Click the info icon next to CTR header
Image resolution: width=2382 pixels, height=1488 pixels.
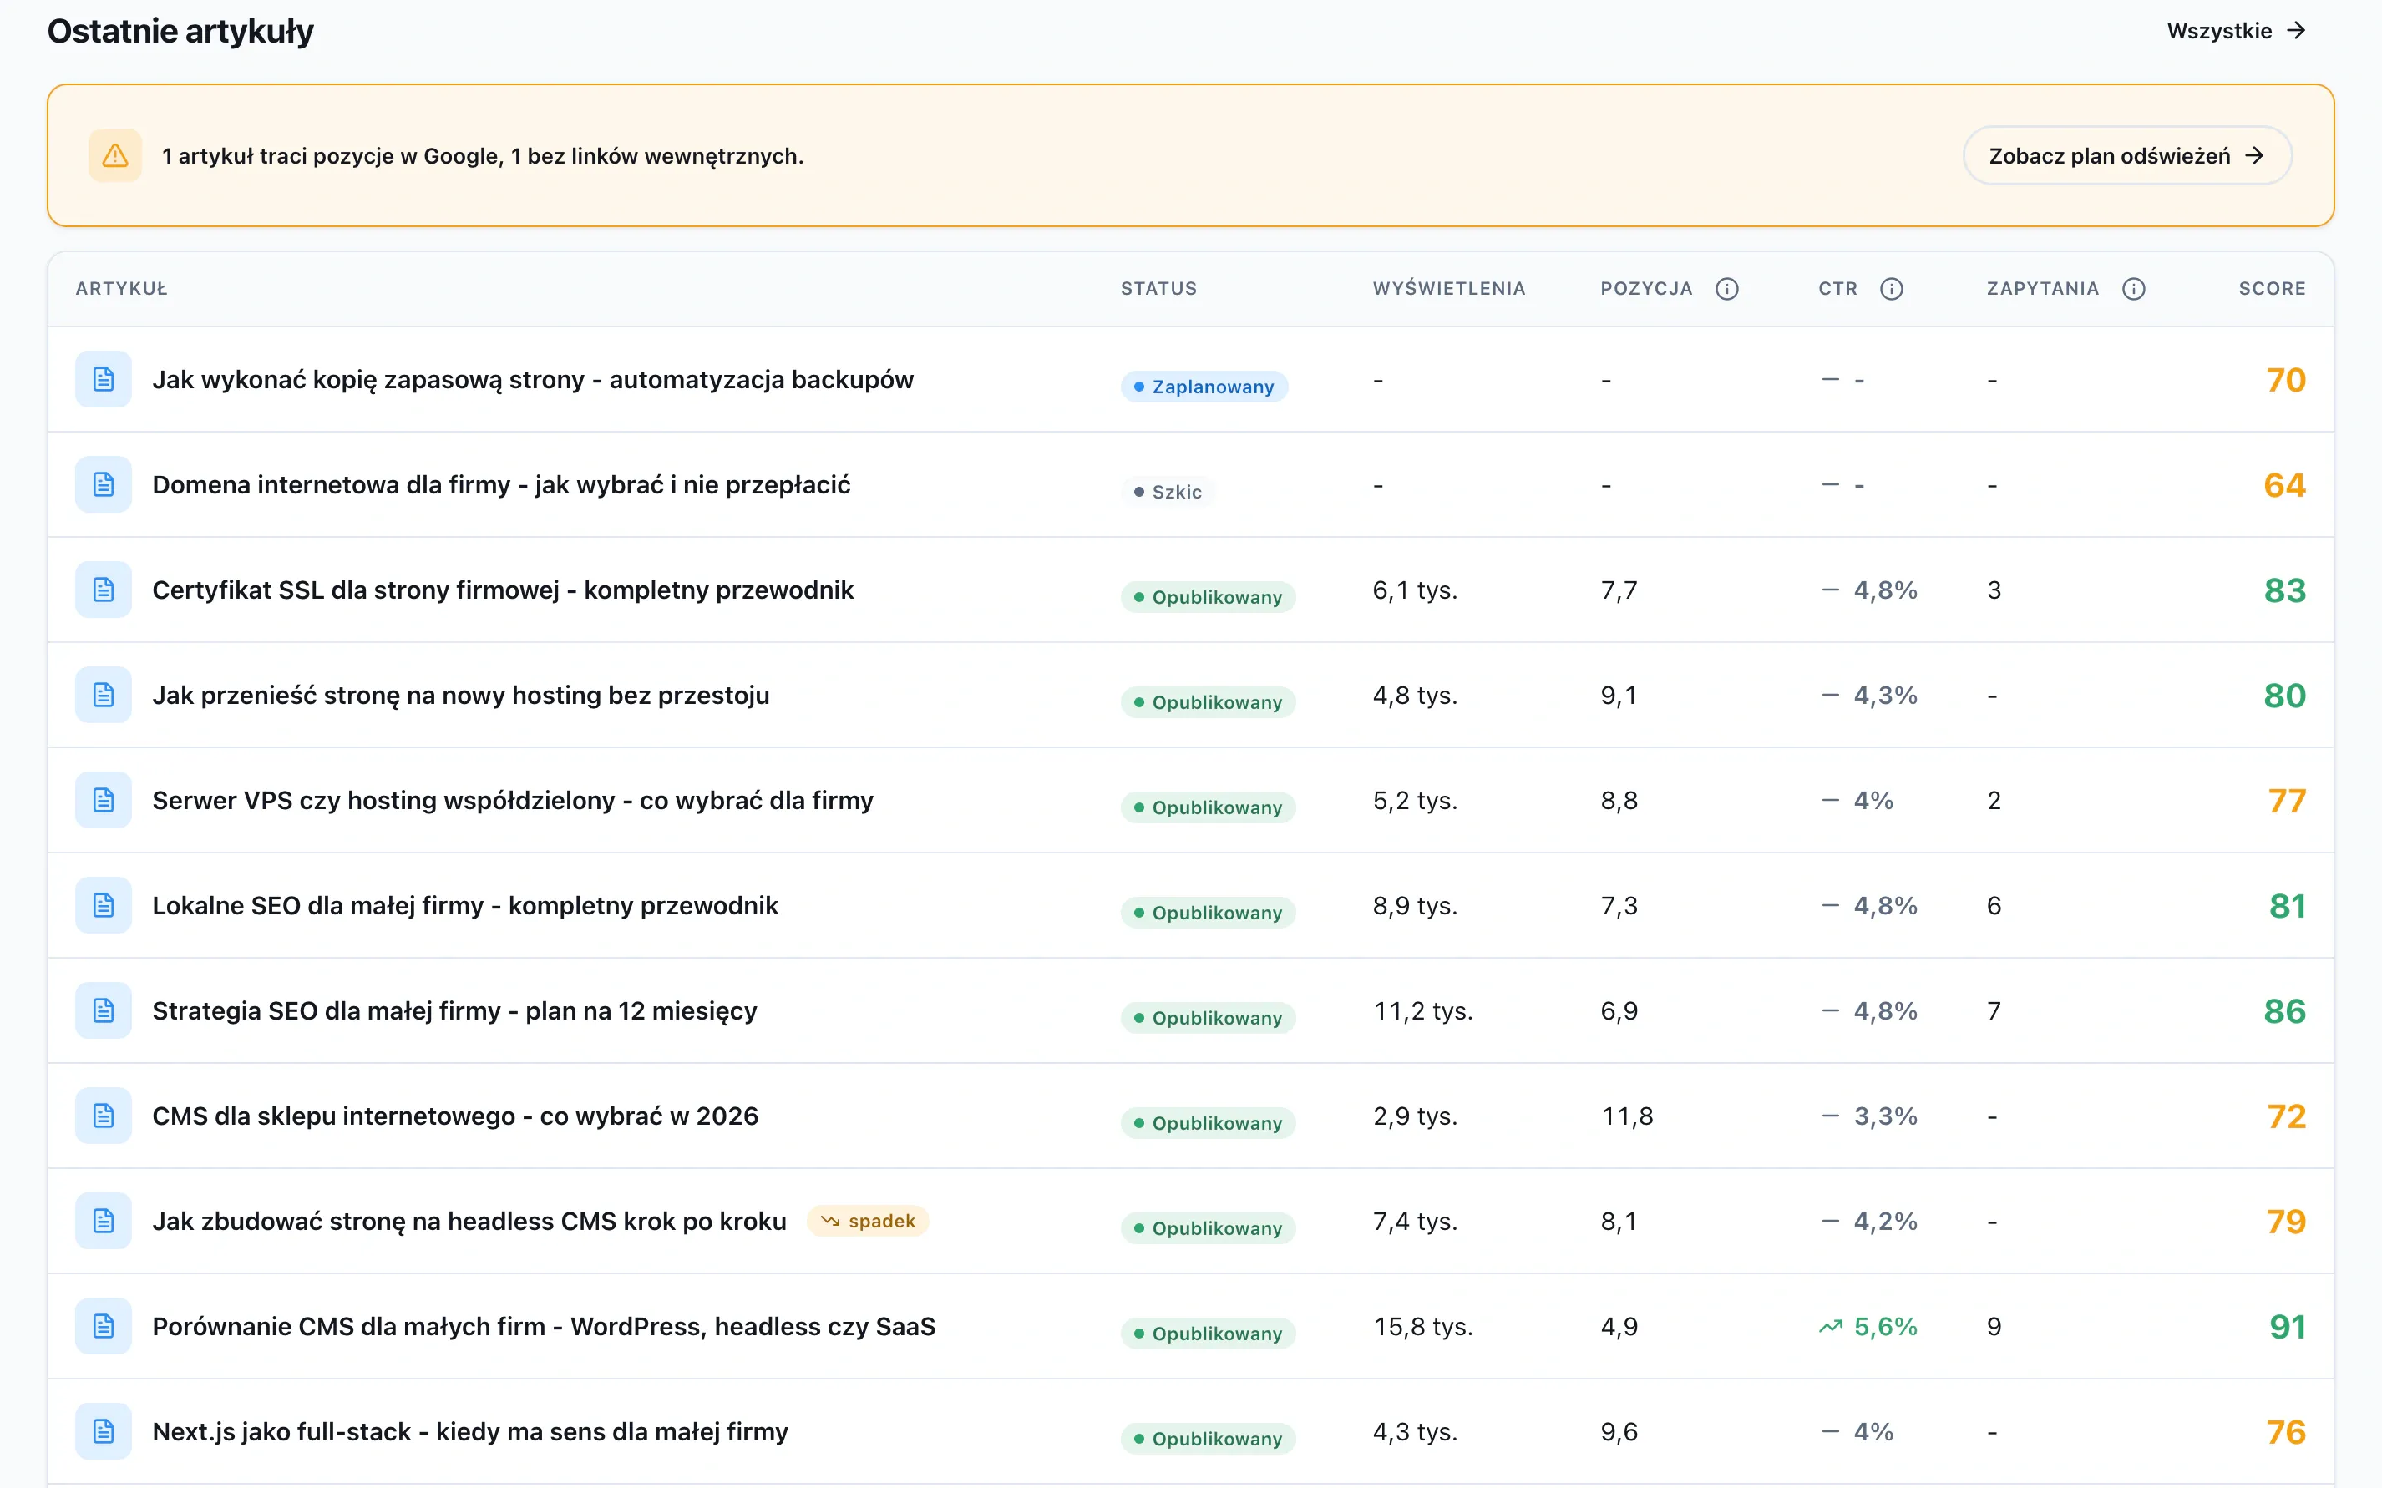pyautogui.click(x=1891, y=288)
